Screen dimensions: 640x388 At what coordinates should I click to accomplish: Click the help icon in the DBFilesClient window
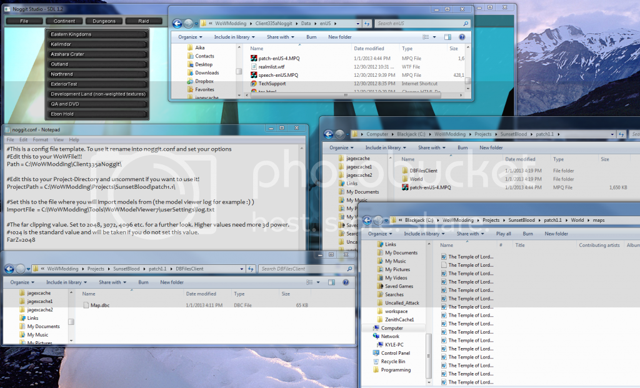point(346,282)
